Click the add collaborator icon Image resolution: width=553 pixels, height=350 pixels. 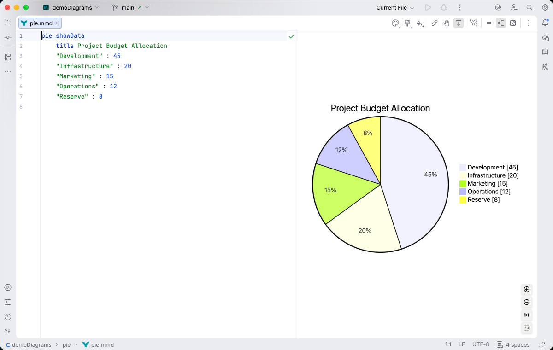[x=514, y=7]
